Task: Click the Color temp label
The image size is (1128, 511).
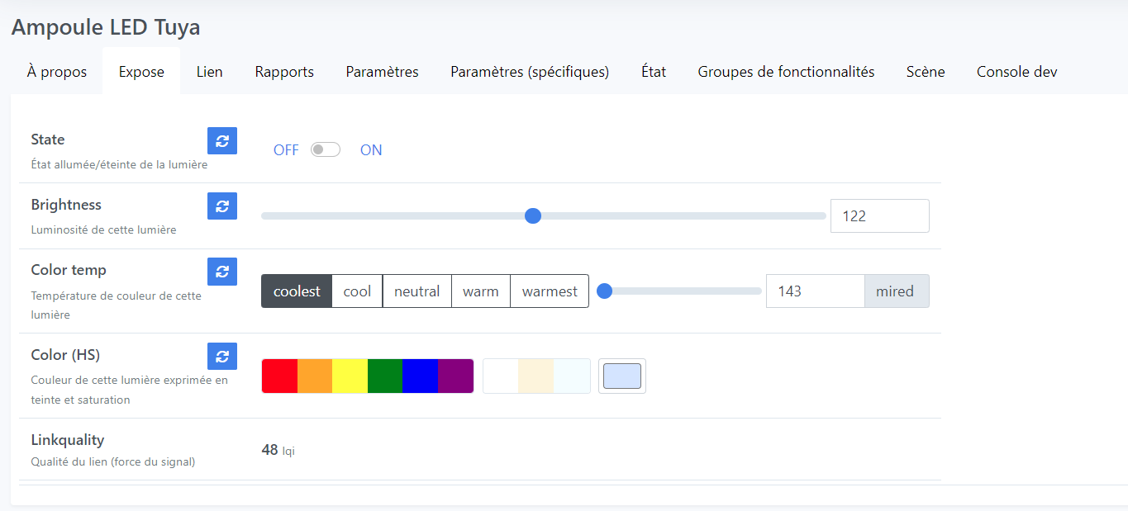Action: point(69,270)
